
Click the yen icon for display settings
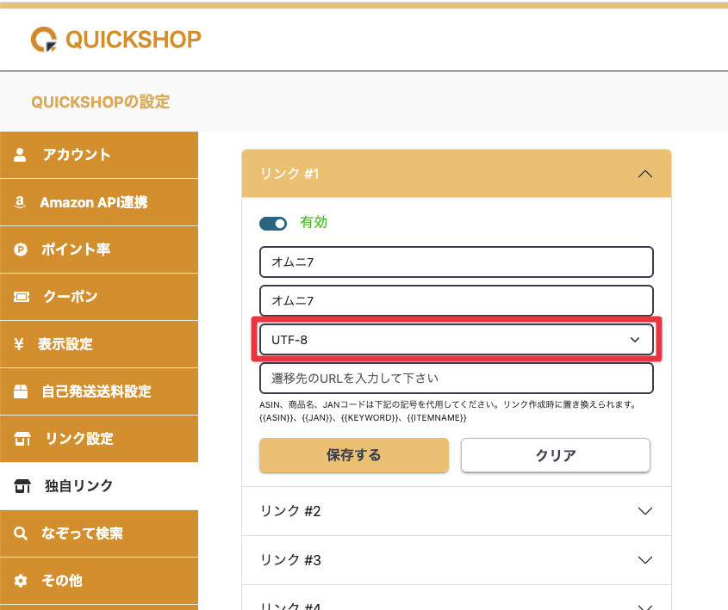(20, 344)
